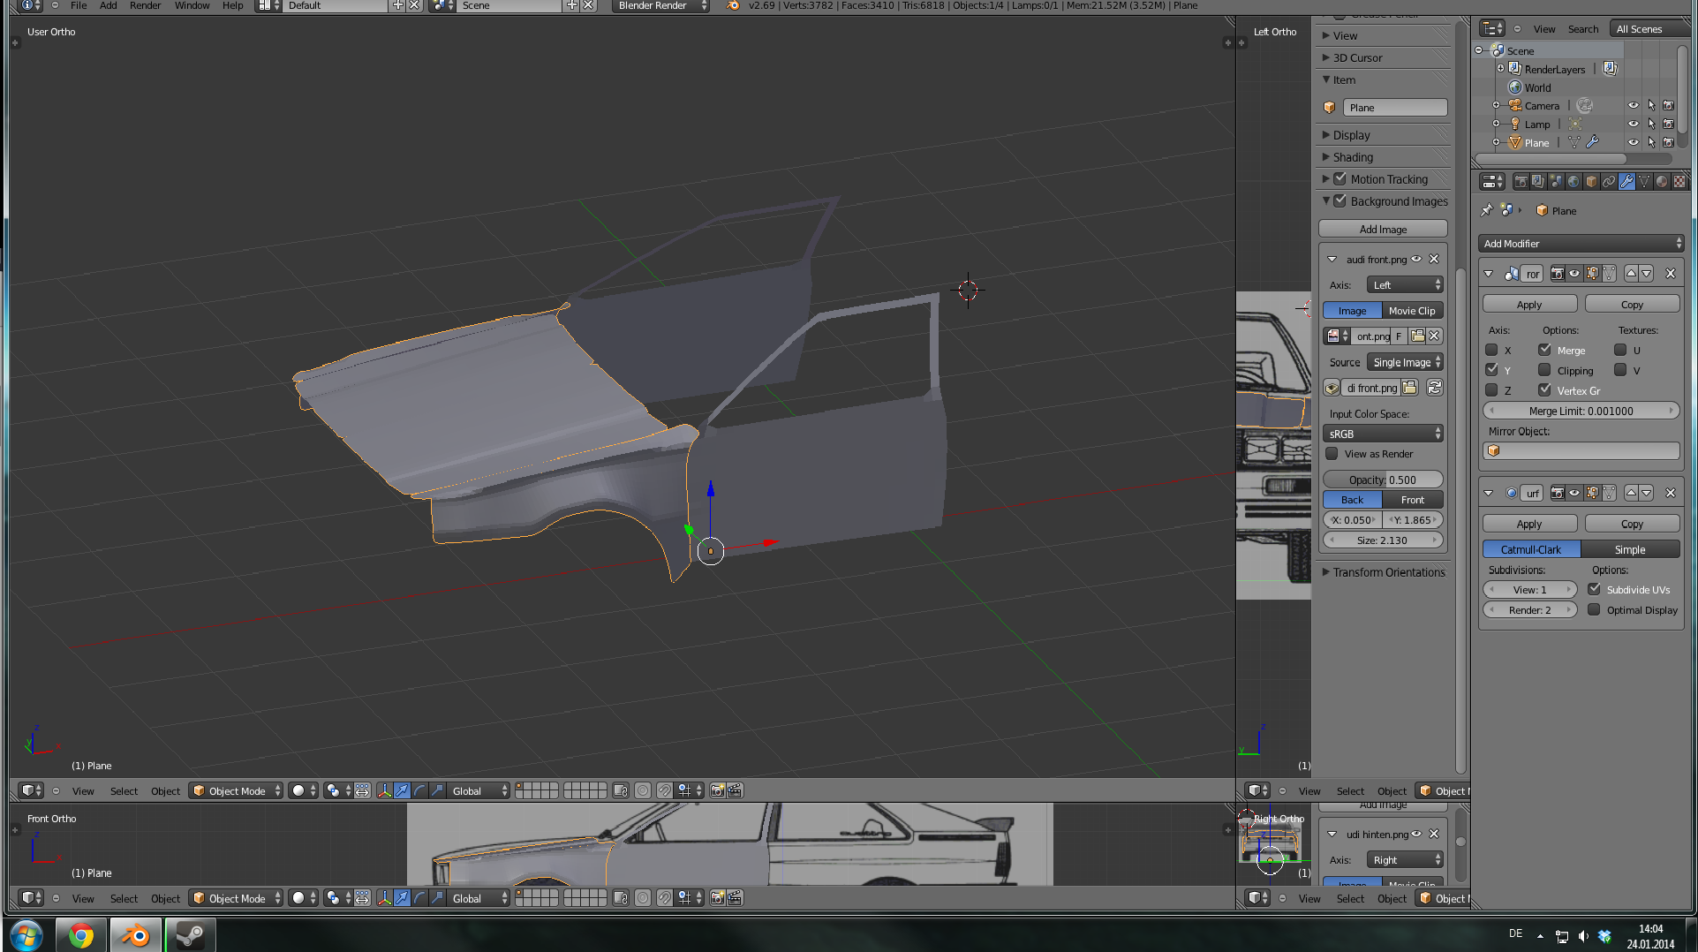The image size is (1698, 952).
Task: Open Render properties tab (camera icon)
Action: point(1521,182)
